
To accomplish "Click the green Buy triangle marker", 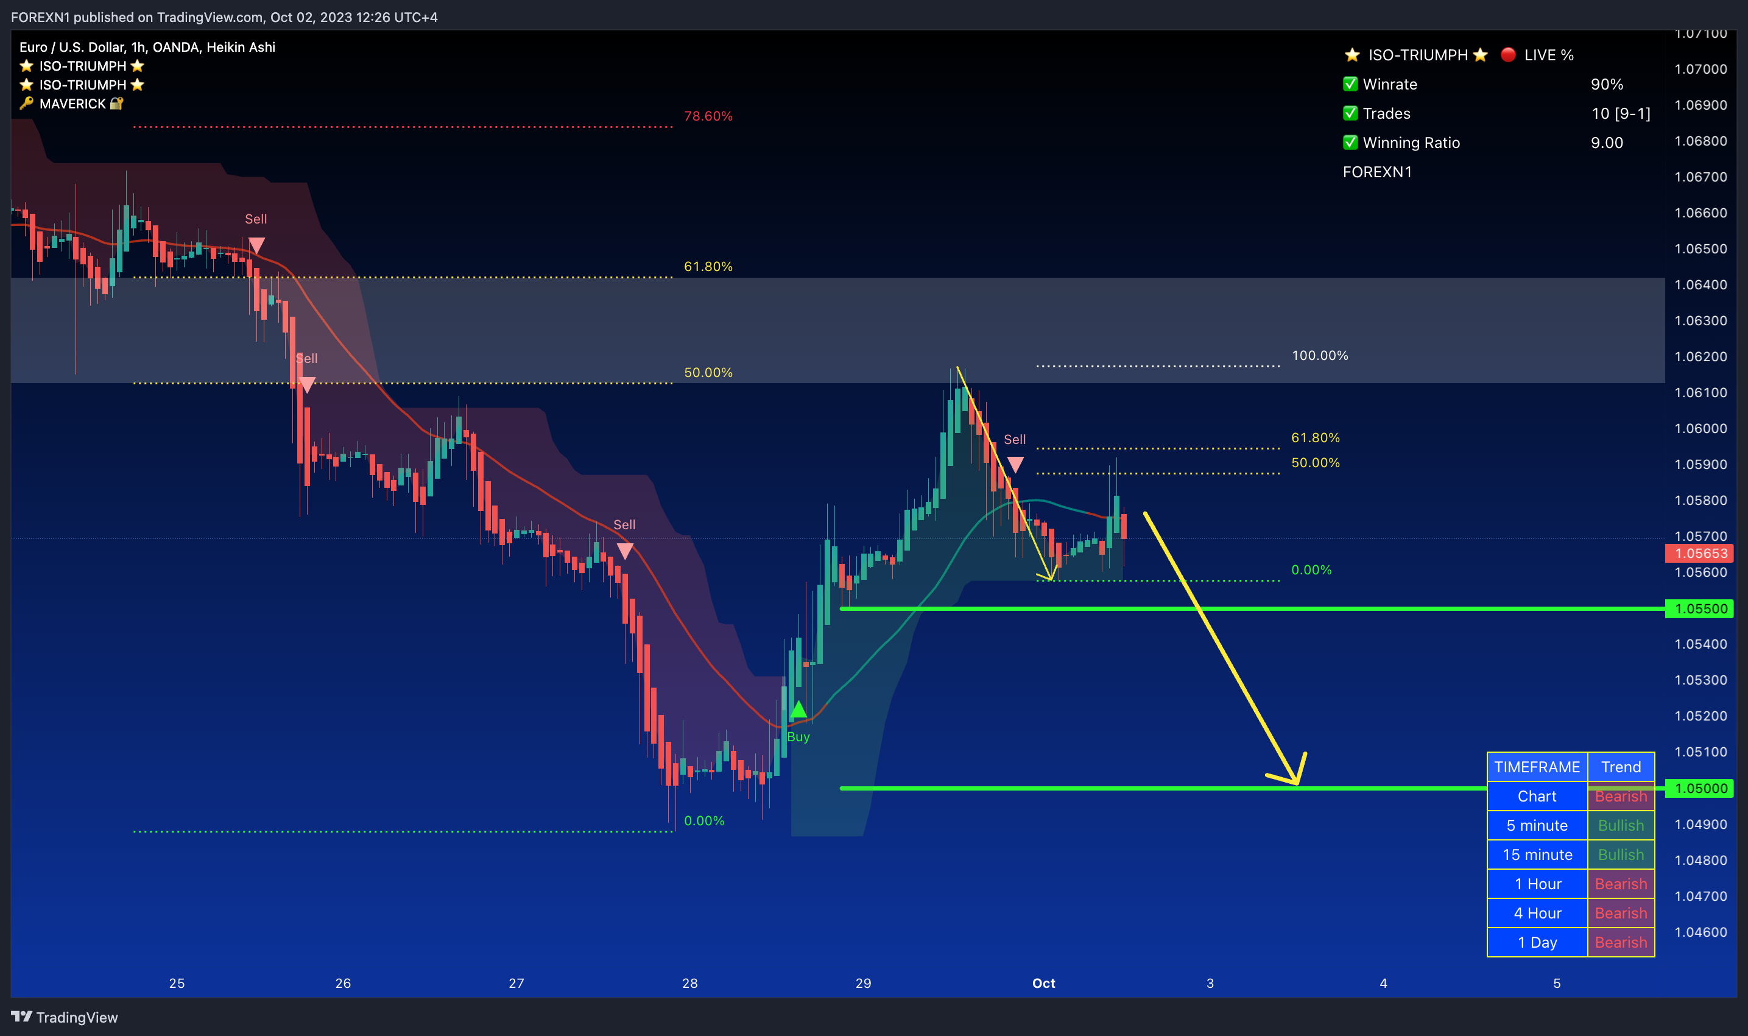I will pyautogui.click(x=798, y=710).
